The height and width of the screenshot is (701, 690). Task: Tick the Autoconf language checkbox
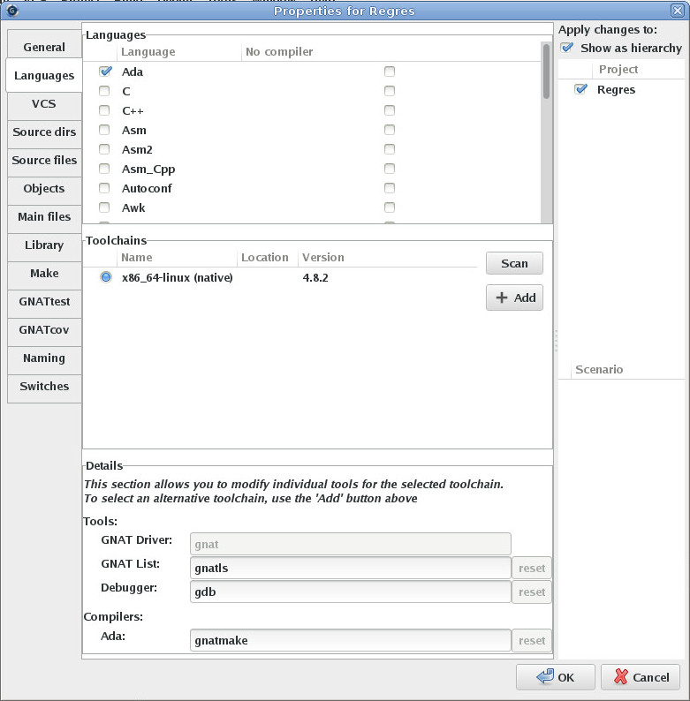pos(104,188)
